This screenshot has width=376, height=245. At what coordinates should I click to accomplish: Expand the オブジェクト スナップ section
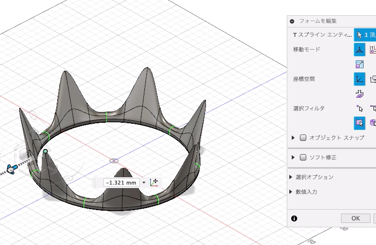click(x=293, y=137)
